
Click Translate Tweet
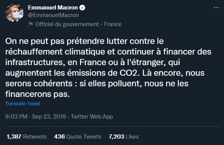[23, 103]
